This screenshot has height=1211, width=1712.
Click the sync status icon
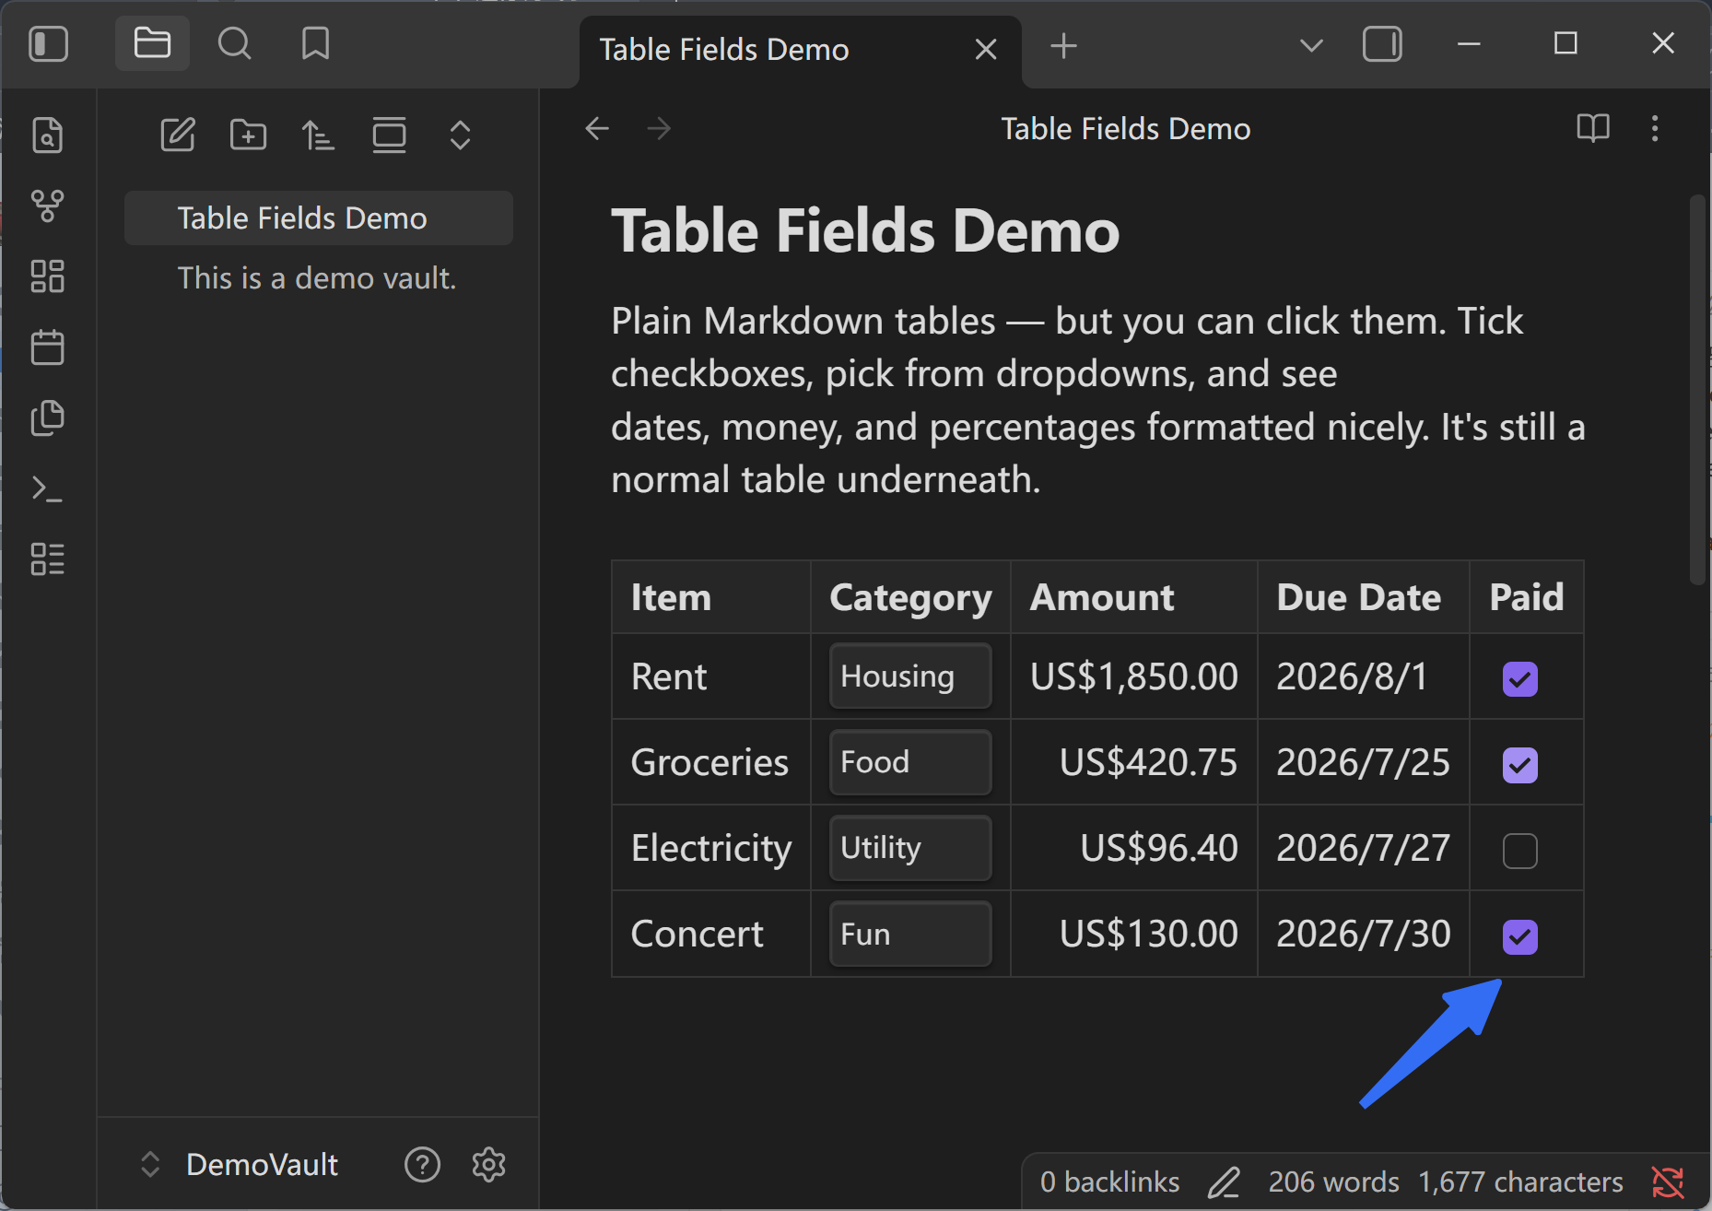(1668, 1182)
